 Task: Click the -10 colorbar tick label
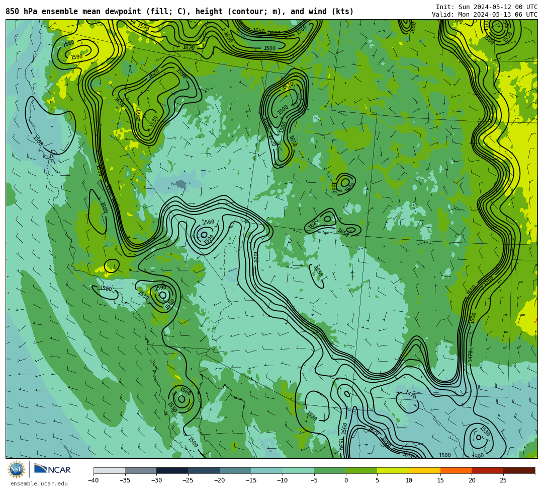(282, 480)
